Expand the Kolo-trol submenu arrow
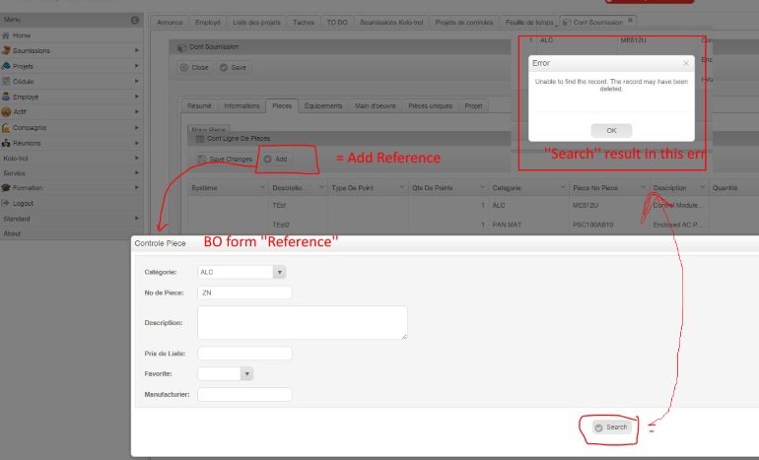 [136, 159]
